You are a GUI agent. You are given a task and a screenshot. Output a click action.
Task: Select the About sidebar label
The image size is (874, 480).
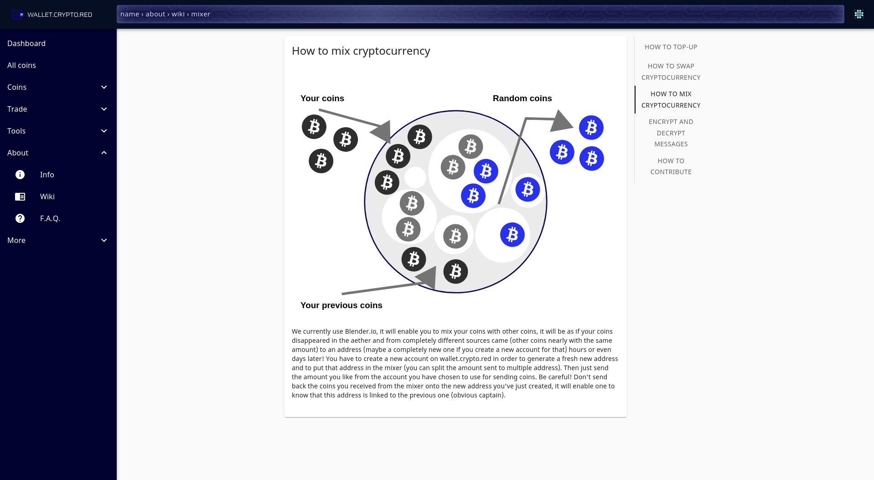tap(18, 153)
